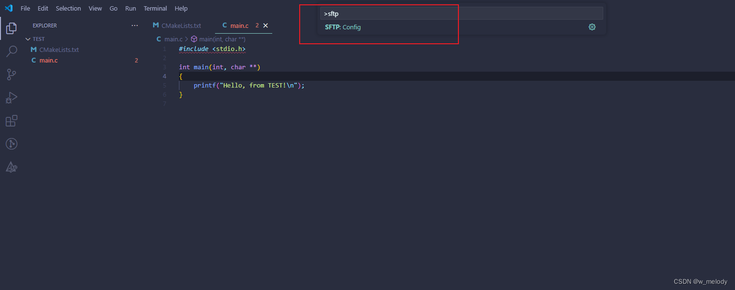
Task: Open the Terminal menu
Action: click(x=155, y=8)
